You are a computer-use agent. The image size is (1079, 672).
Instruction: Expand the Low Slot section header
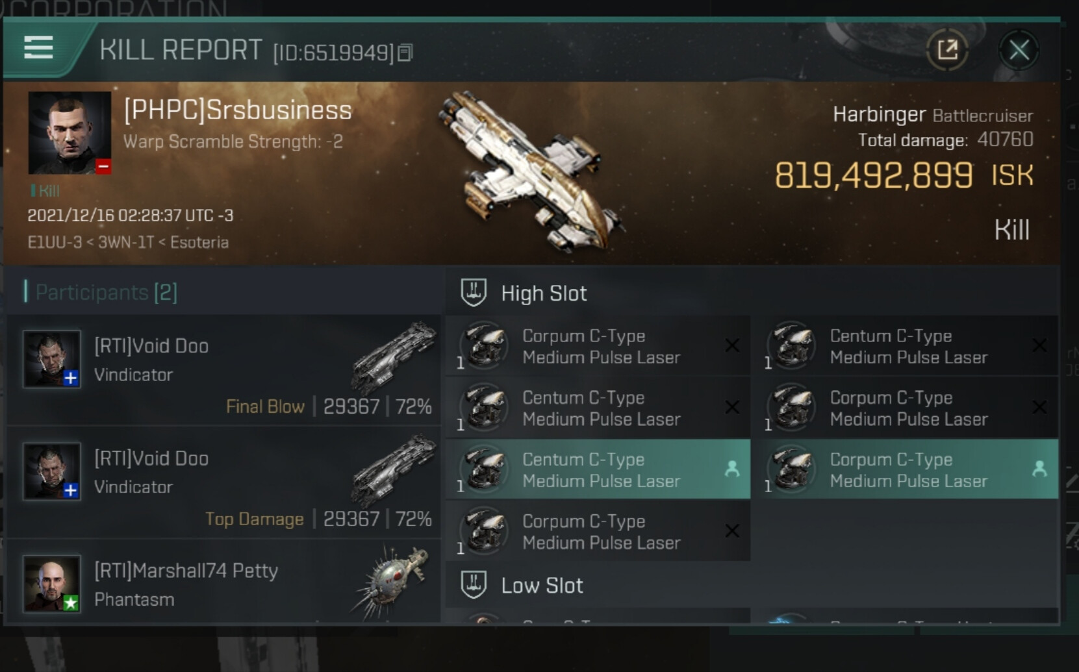[x=542, y=586]
